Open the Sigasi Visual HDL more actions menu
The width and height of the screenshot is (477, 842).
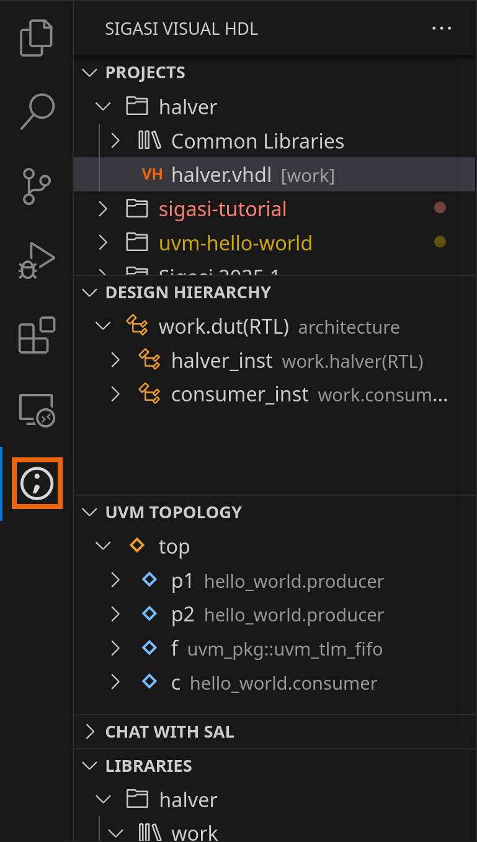pyautogui.click(x=442, y=29)
